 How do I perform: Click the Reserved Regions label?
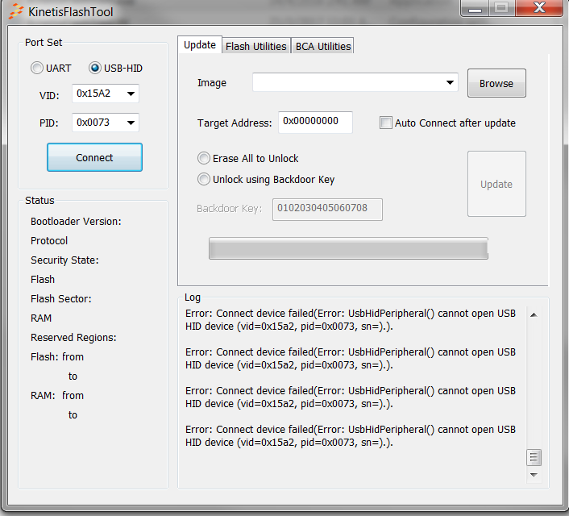[x=73, y=338]
